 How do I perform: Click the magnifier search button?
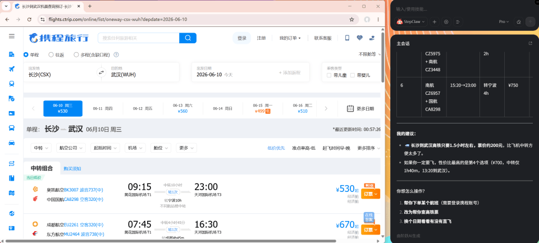pyautogui.click(x=188, y=38)
